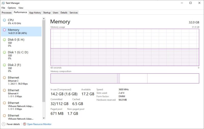This screenshot has height=129, width=204.
Task: Click the 60 seconds graph label
Action: 56,68
